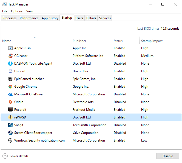Screen dimensions: 182x163
Task: Click the Medium startup impact value
Action: pyautogui.click(x=147, y=56)
